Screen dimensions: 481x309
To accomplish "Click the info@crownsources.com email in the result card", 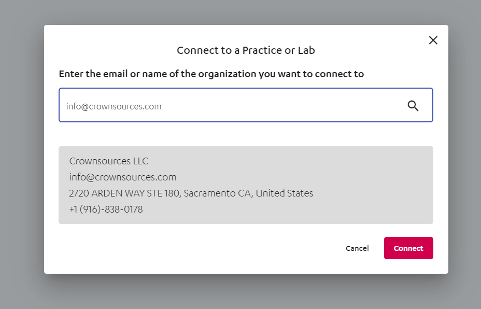I will click(123, 177).
